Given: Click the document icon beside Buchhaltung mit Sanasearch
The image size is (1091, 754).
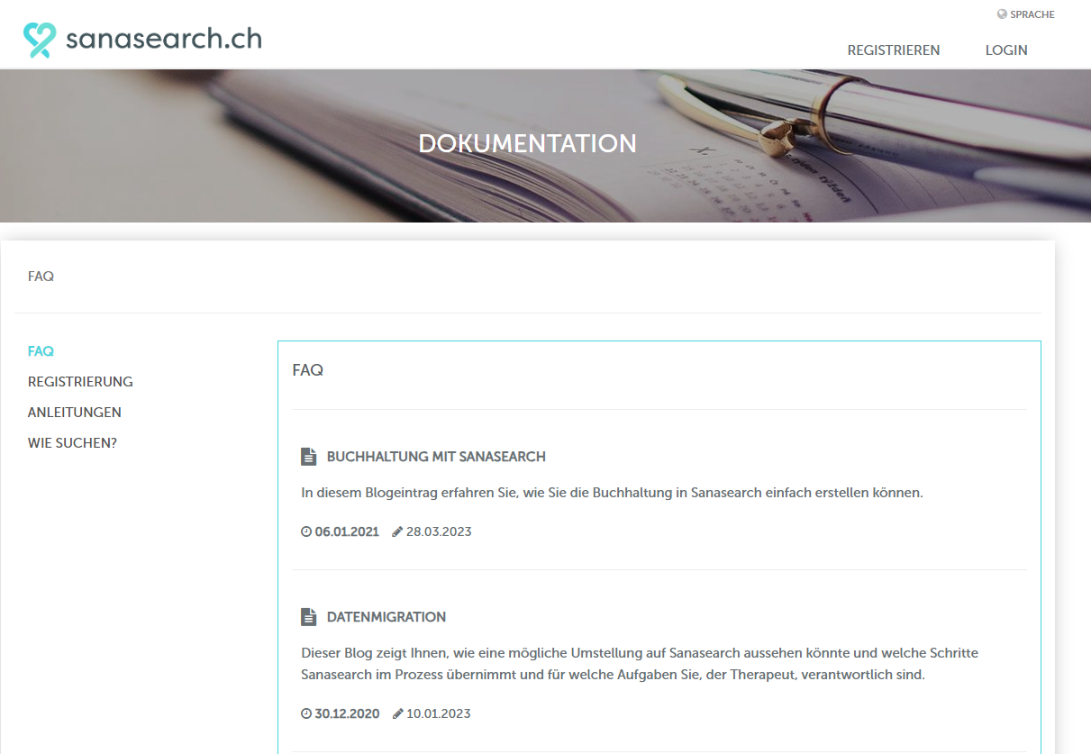Looking at the screenshot, I should [x=308, y=457].
